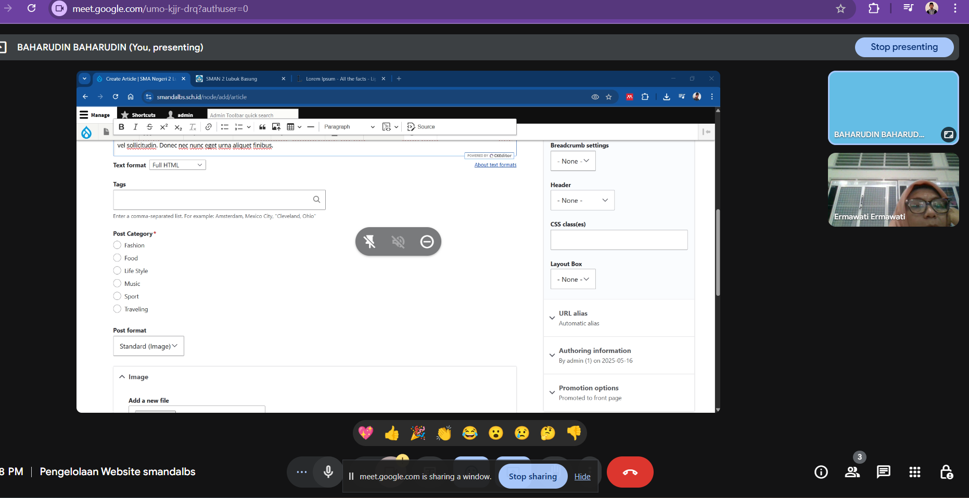Insert a link using the link icon
This screenshot has width=969, height=498.
(x=209, y=127)
